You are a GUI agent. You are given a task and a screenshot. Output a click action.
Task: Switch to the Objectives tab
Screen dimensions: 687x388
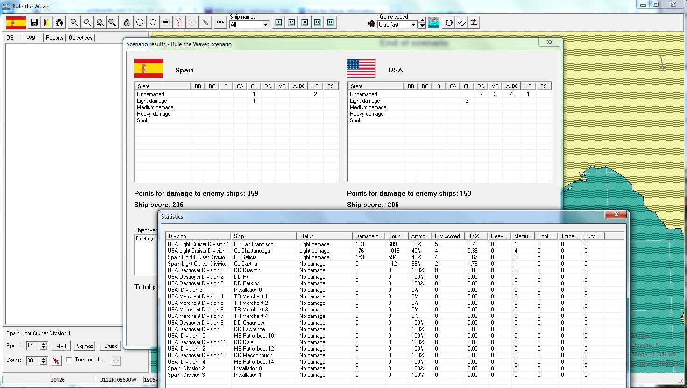[79, 38]
